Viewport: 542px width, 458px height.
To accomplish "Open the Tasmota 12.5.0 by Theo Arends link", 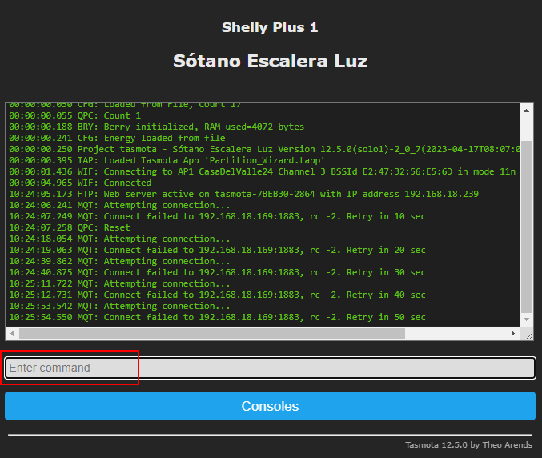I will [x=468, y=444].
